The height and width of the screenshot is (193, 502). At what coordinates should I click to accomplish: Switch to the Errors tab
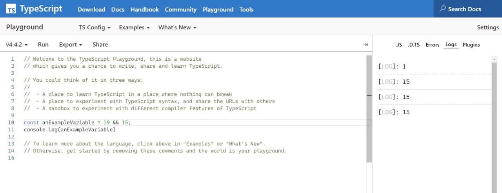pos(433,45)
